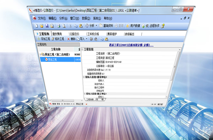Click the length value 17.72
The image size is (213, 140).
tap(108, 70)
